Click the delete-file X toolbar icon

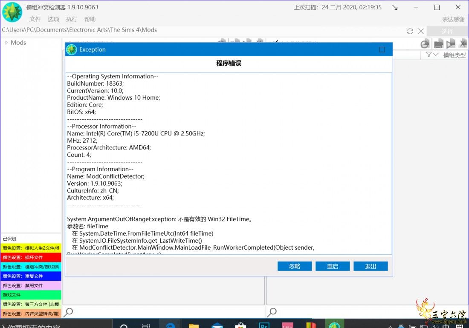click(463, 44)
